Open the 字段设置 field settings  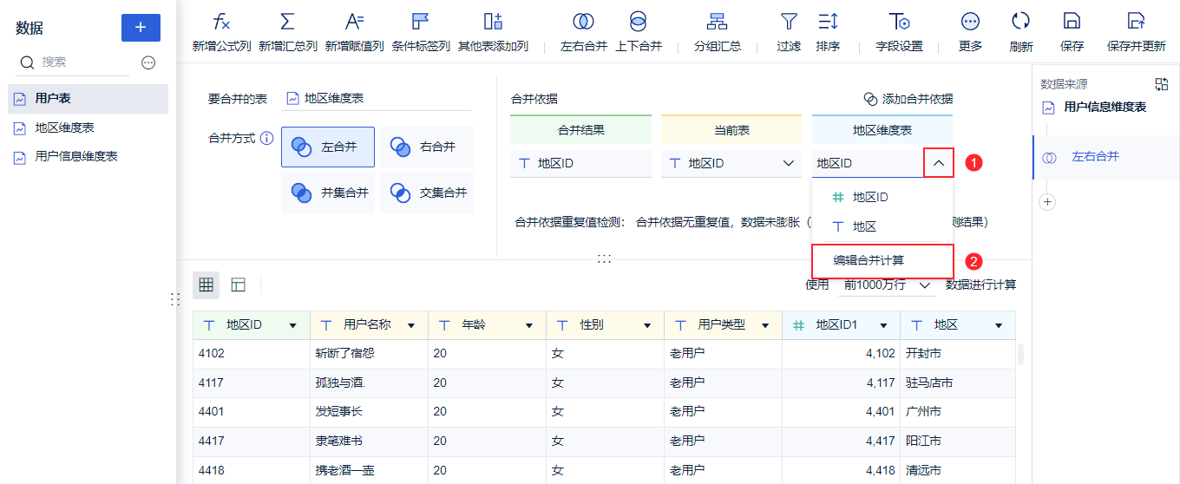(899, 22)
